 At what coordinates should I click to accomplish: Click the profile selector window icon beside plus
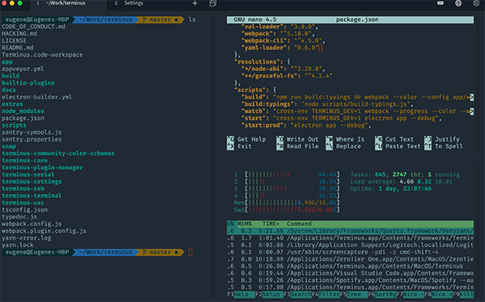(213, 3)
